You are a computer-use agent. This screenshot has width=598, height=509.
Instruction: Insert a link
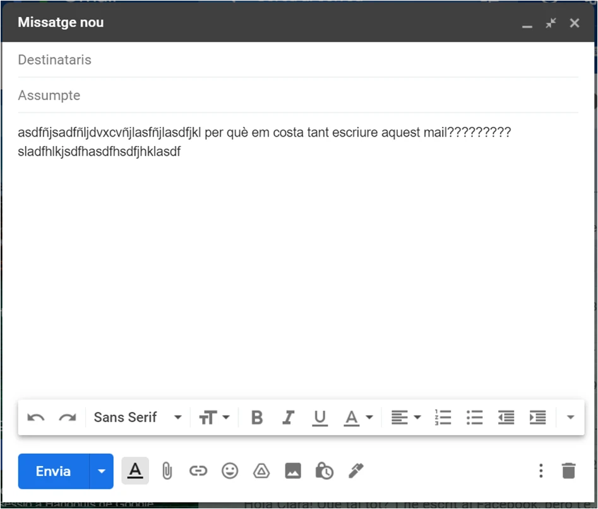pyautogui.click(x=198, y=471)
